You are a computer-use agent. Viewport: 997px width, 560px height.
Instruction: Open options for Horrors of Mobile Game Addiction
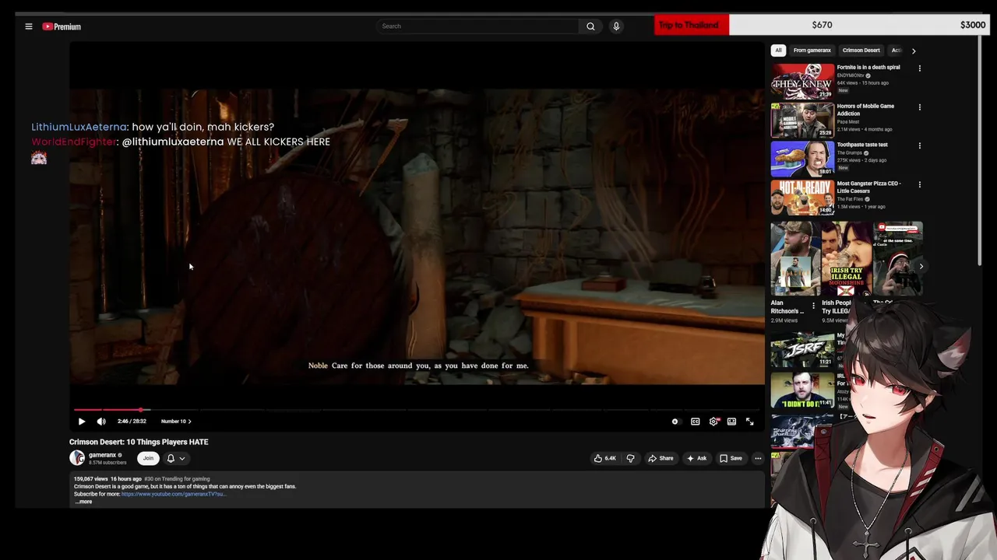coord(920,107)
